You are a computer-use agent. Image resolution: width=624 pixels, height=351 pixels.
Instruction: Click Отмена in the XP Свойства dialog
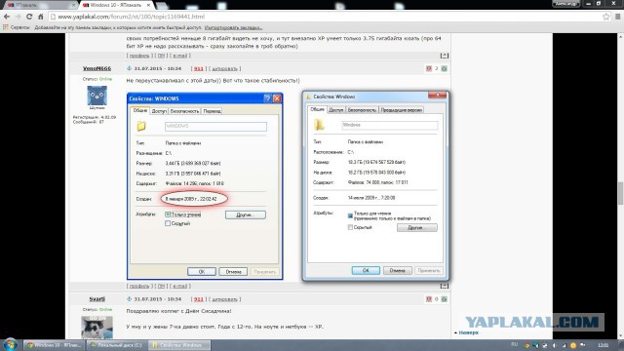(233, 271)
